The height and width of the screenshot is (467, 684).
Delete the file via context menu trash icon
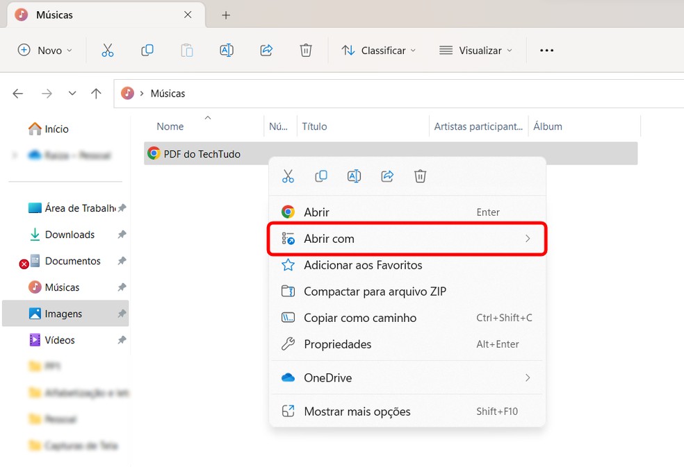click(x=420, y=176)
